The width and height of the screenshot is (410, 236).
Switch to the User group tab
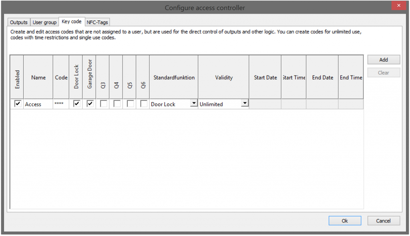44,22
